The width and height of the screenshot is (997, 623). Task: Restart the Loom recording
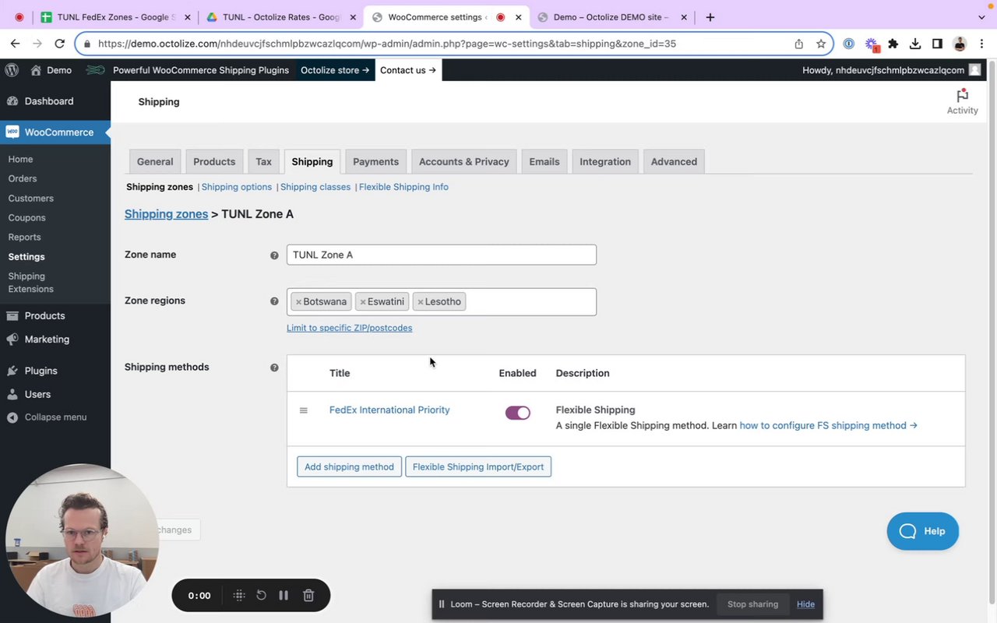coord(262,595)
